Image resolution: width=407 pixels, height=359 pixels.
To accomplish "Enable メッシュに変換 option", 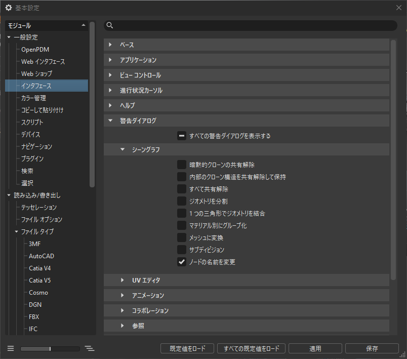I will tap(181, 237).
